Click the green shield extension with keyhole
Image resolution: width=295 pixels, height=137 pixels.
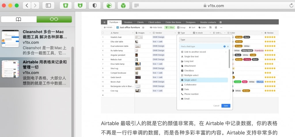click(x=66, y=5)
